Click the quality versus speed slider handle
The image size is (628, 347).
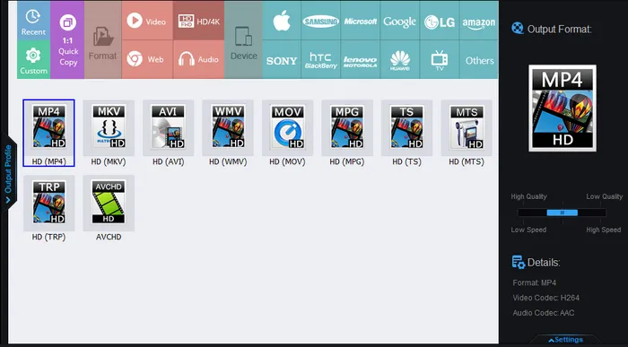pos(563,213)
